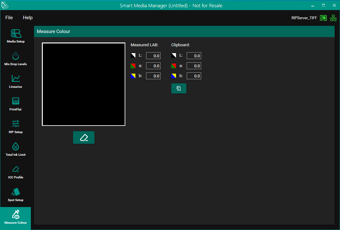Screen dimensions: 340x230
Task: Select the Measure Colour sidebar item
Action: [15, 217]
